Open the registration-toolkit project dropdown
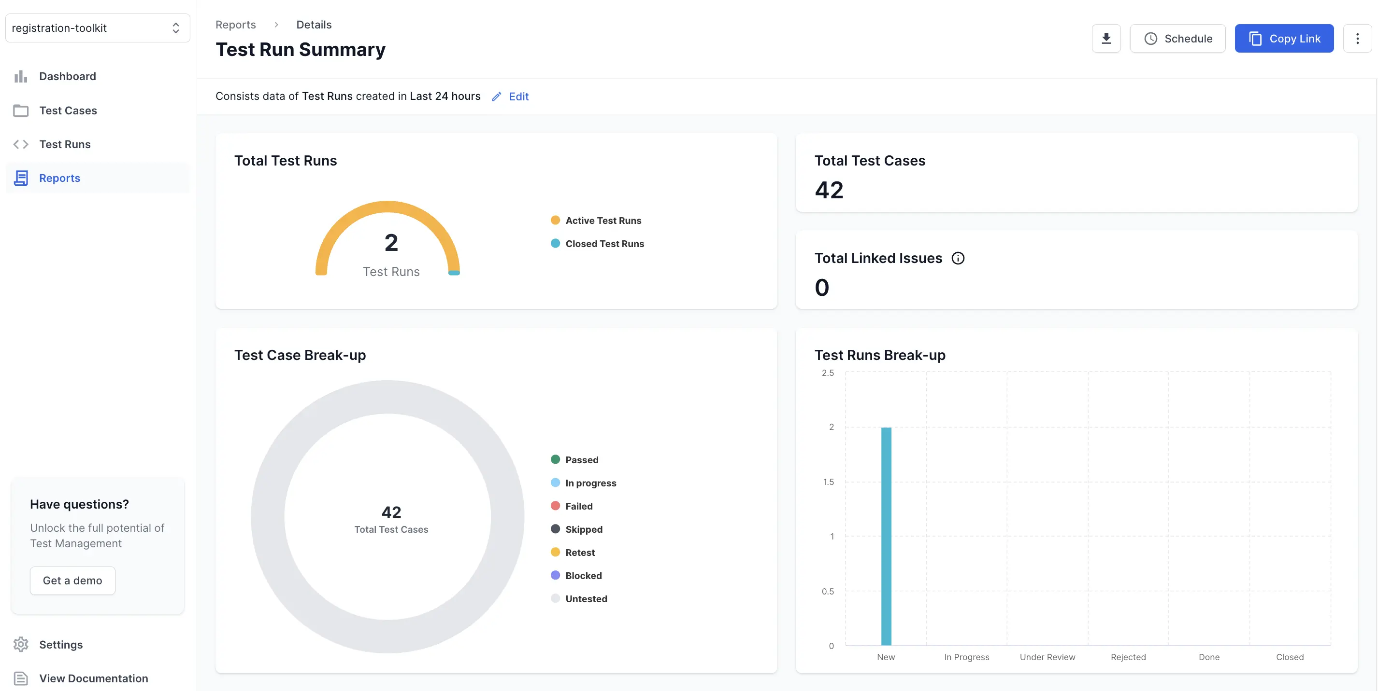The image size is (1378, 691). 98,28
